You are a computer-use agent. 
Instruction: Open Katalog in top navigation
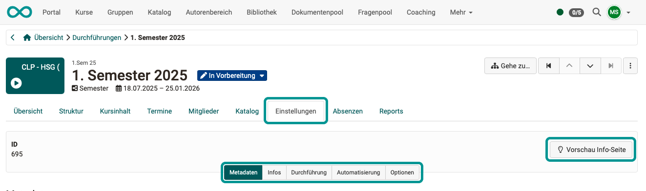click(x=159, y=12)
